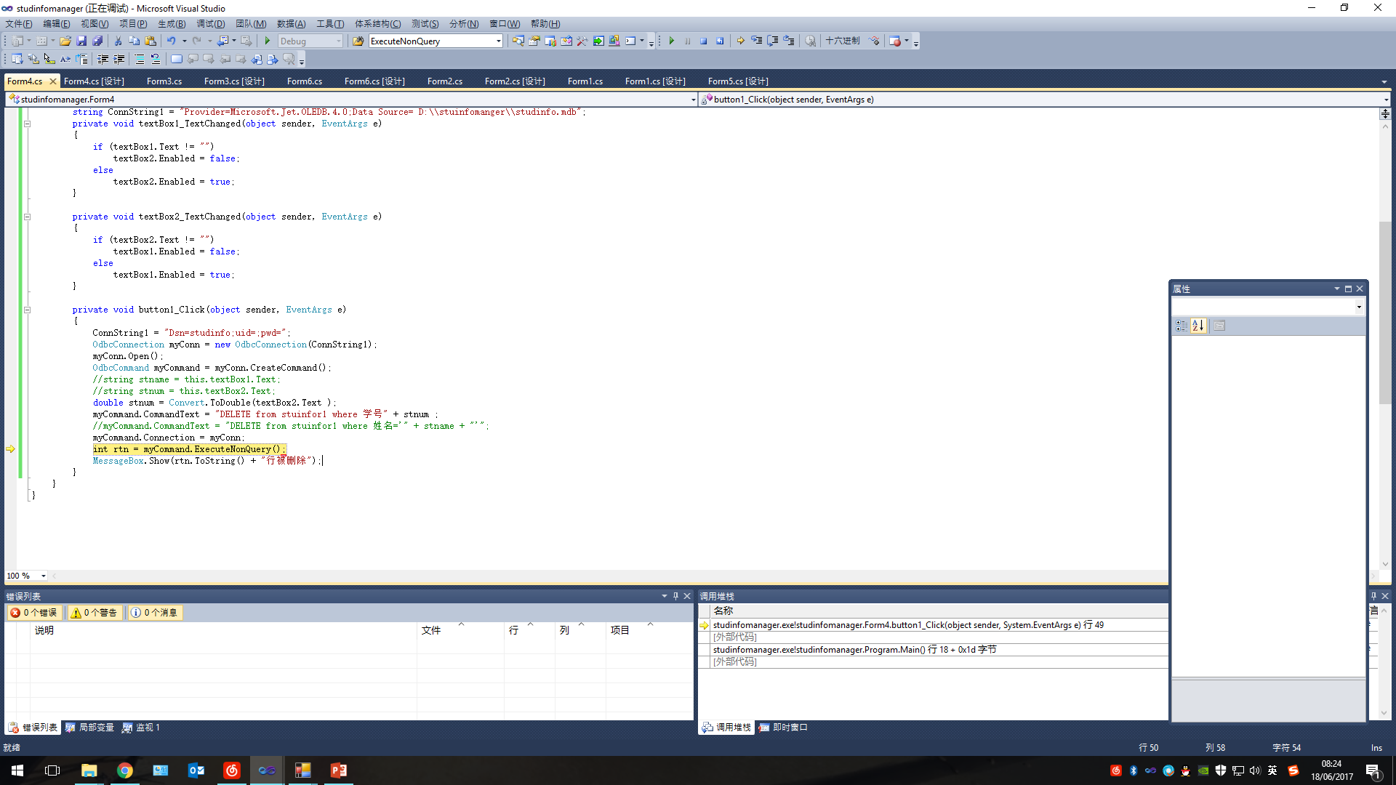Screen dimensions: 1396x785
Task: Click the Open File folder icon
Action: 65,41
